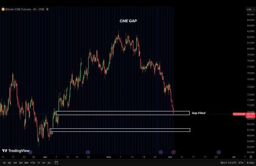Click the contract roll marker near 22 April

click(x=88, y=152)
